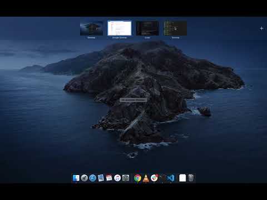Open Calendar app in the Dock
This screenshot has height=200, width=267.
tap(109, 178)
